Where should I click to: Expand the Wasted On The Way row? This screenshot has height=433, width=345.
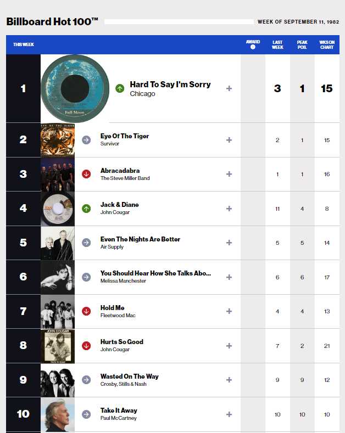[229, 380]
